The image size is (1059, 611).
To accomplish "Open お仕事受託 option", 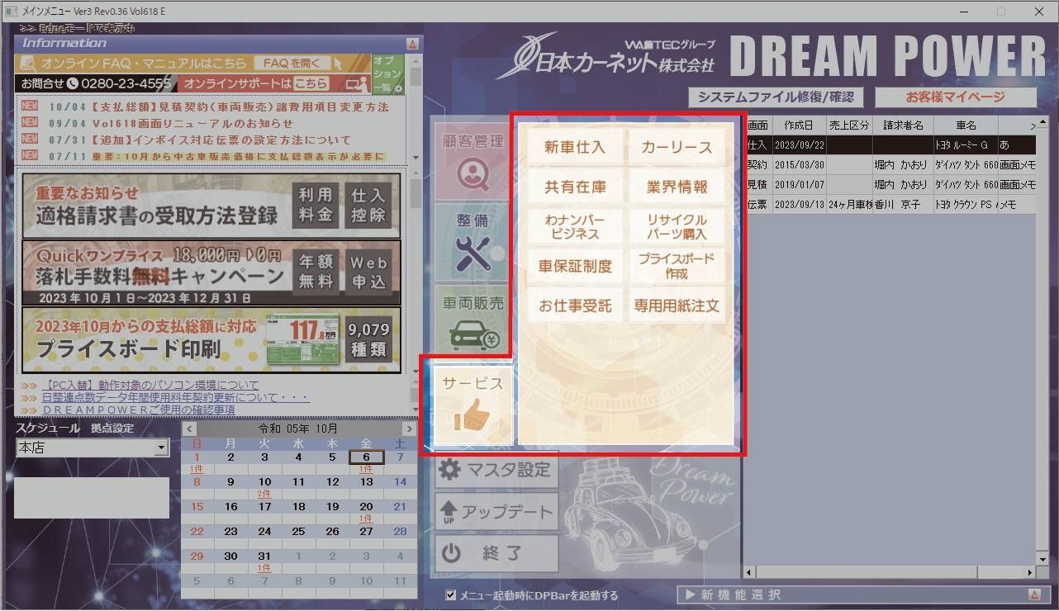I will coord(575,305).
